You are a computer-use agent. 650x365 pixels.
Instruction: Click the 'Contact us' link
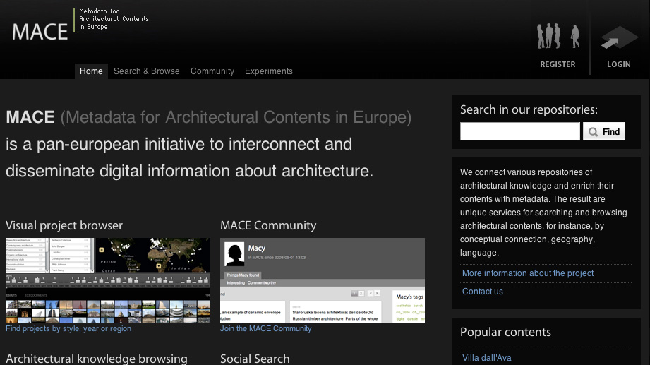(x=482, y=292)
